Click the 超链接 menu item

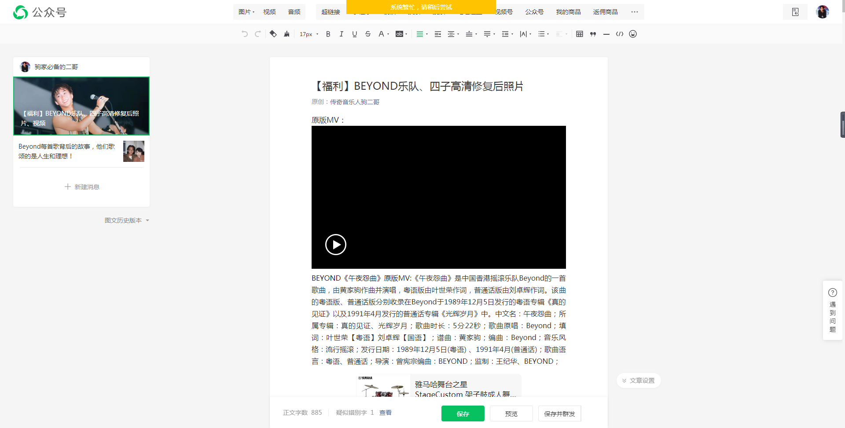pos(331,12)
